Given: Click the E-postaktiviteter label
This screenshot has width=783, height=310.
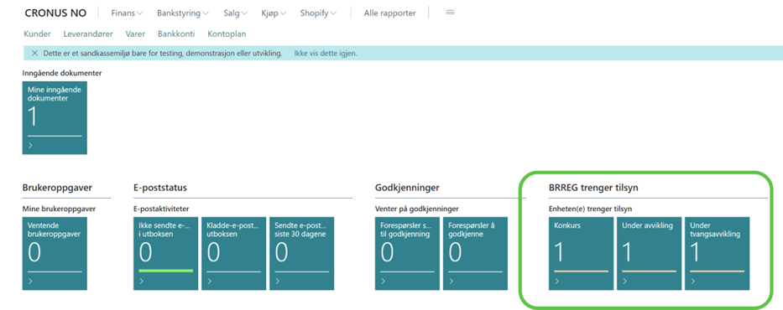Looking at the screenshot, I should click(161, 209).
